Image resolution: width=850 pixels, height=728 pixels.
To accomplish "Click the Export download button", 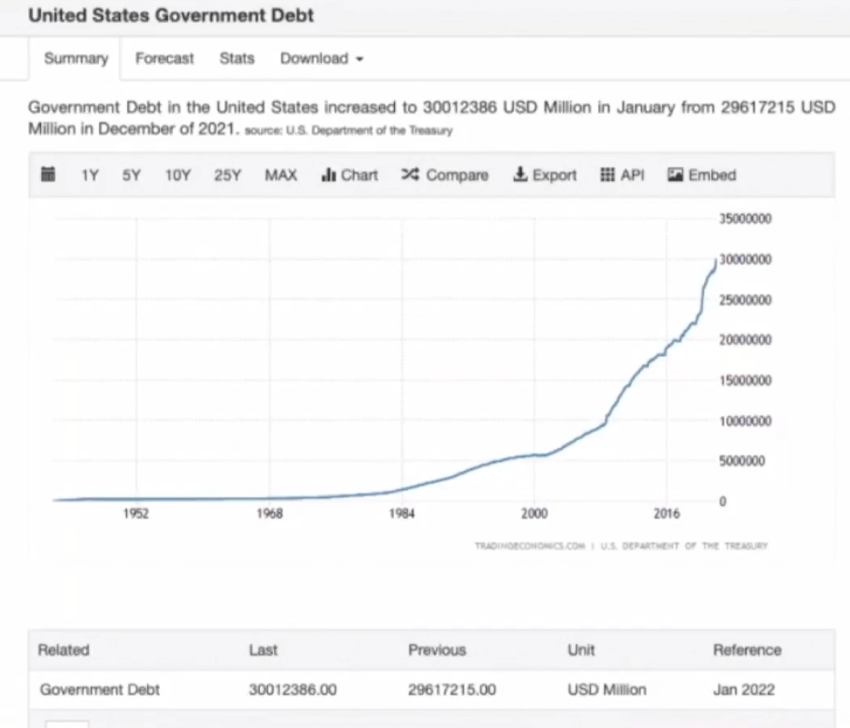I will (544, 175).
